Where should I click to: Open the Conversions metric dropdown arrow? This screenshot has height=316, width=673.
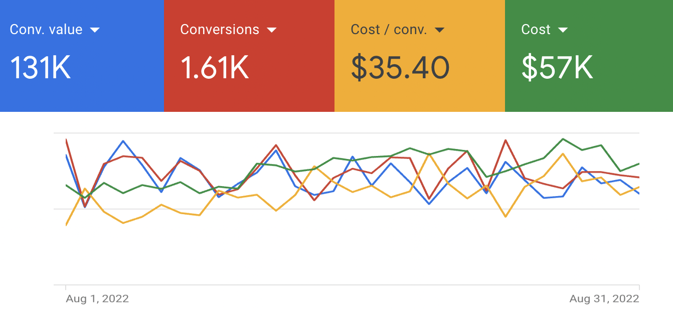click(x=272, y=30)
